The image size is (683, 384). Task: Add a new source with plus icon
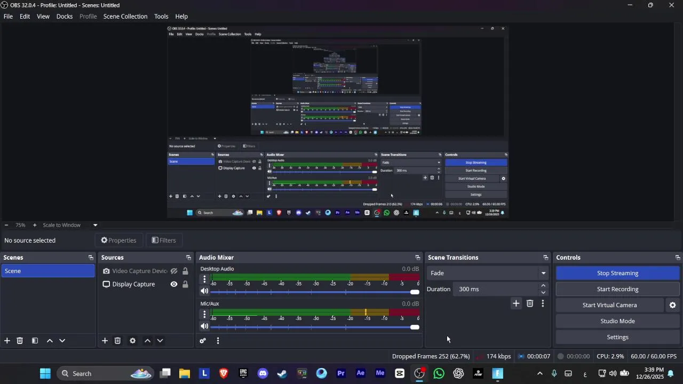(105, 341)
